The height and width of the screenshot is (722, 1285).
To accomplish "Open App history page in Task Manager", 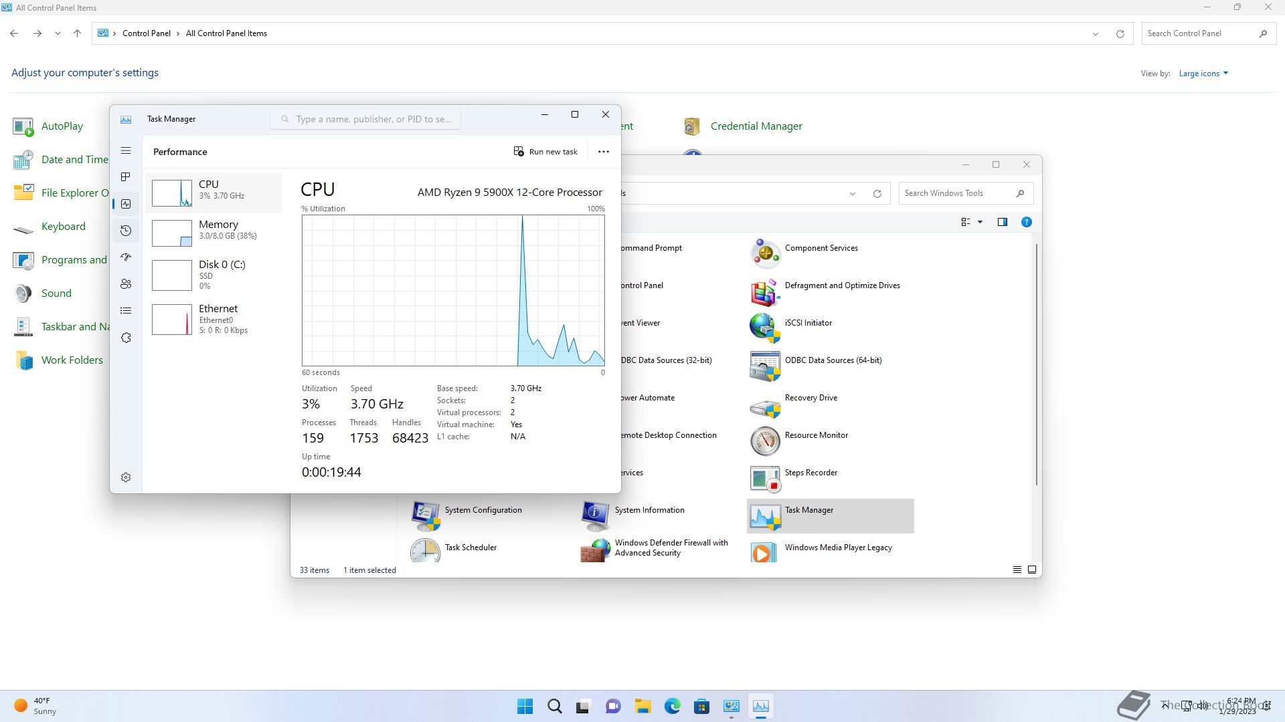I will (126, 231).
